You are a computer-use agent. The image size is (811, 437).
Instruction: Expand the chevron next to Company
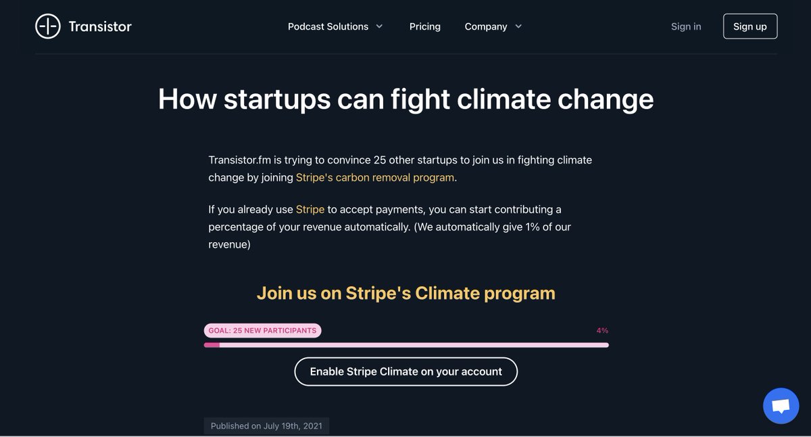coord(518,26)
